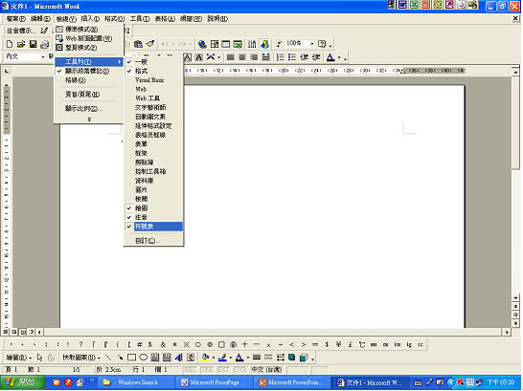
Task: Click the Text Box icon in Drawing toolbar
Action: click(x=155, y=358)
